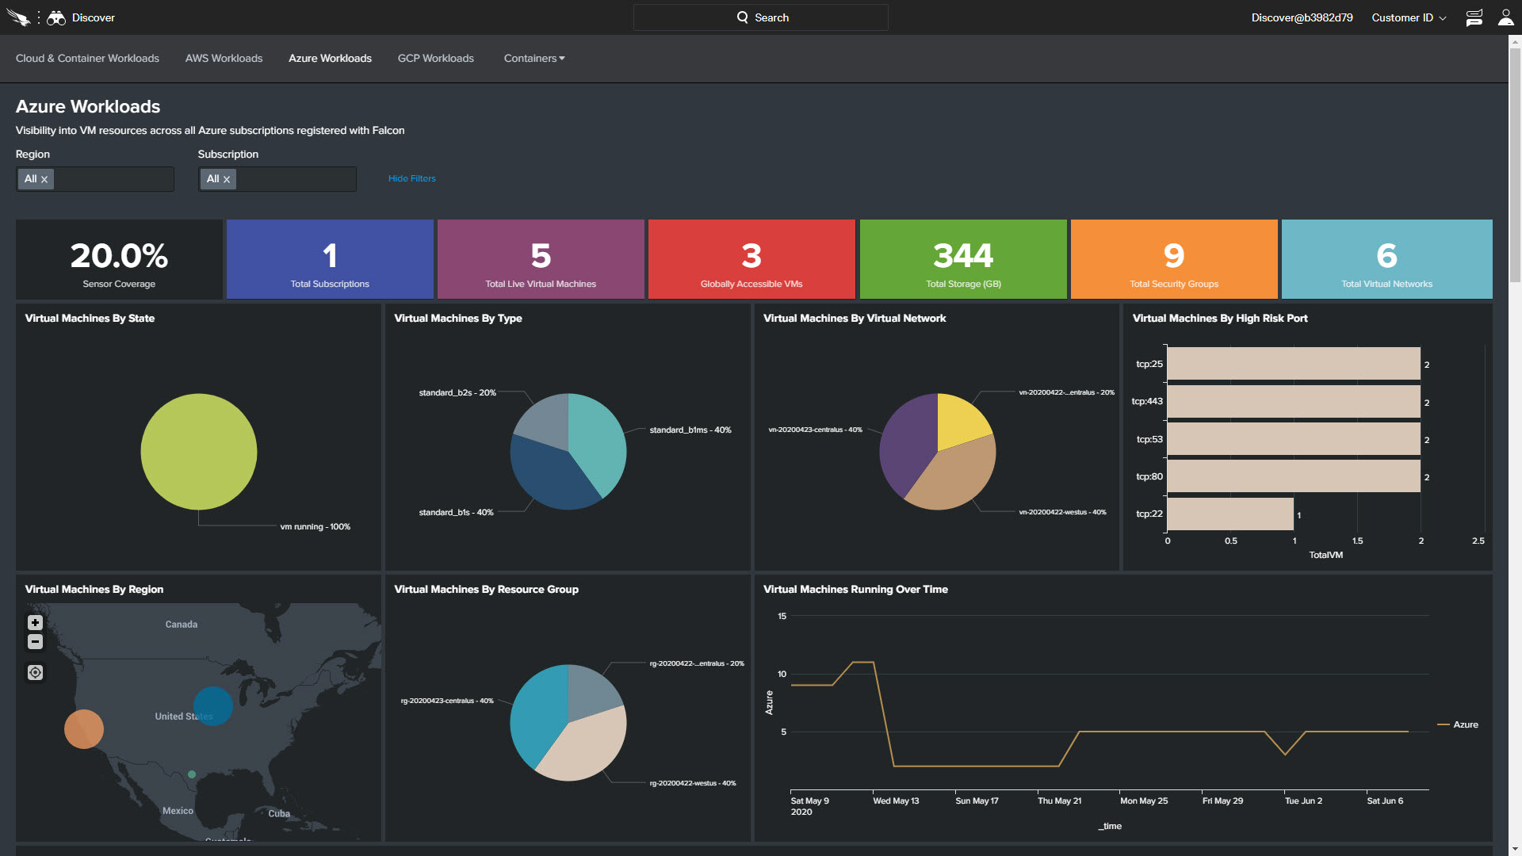Click the Discover binoculars icon
The width and height of the screenshot is (1522, 856).
click(x=56, y=17)
